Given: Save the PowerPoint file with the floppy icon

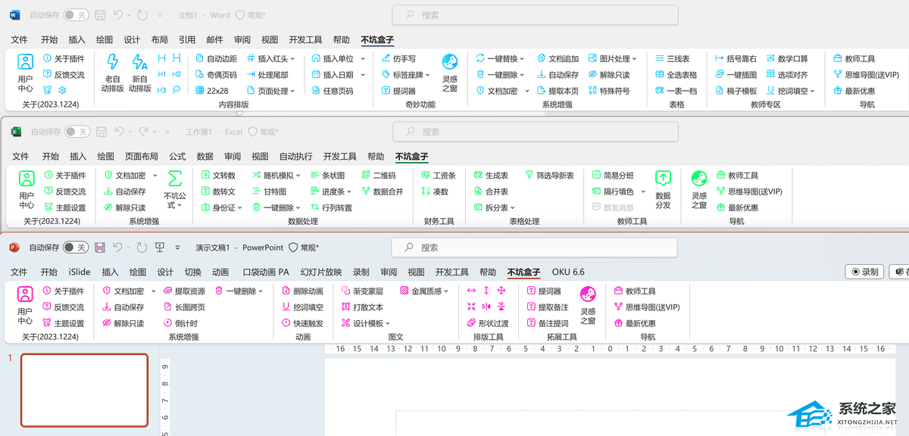Looking at the screenshot, I should (x=99, y=247).
